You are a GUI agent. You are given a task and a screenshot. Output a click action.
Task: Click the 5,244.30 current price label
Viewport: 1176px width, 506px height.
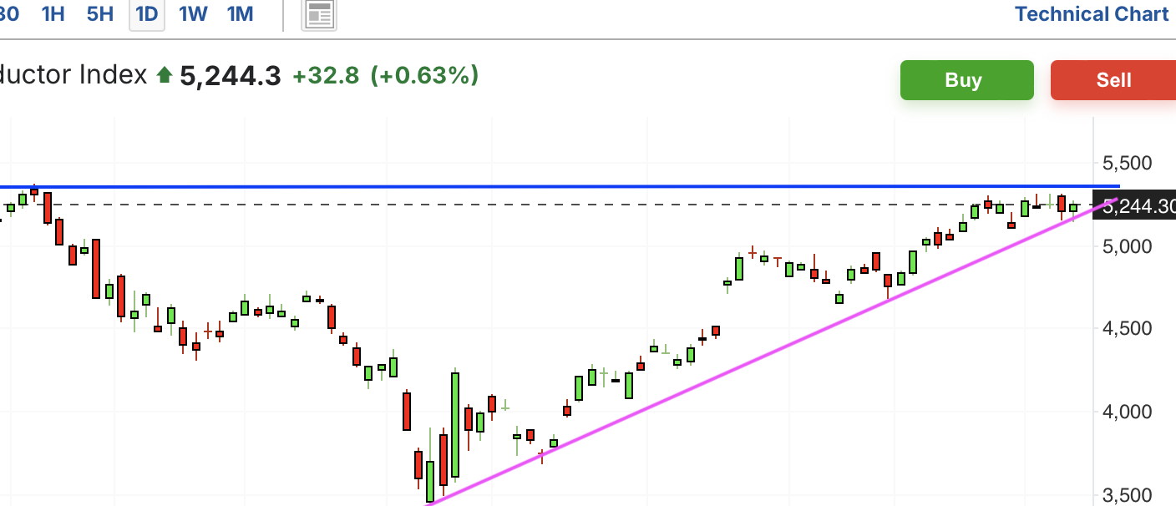click(1138, 206)
